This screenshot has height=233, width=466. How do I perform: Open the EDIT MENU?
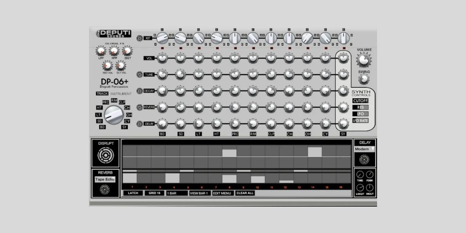[223, 193]
